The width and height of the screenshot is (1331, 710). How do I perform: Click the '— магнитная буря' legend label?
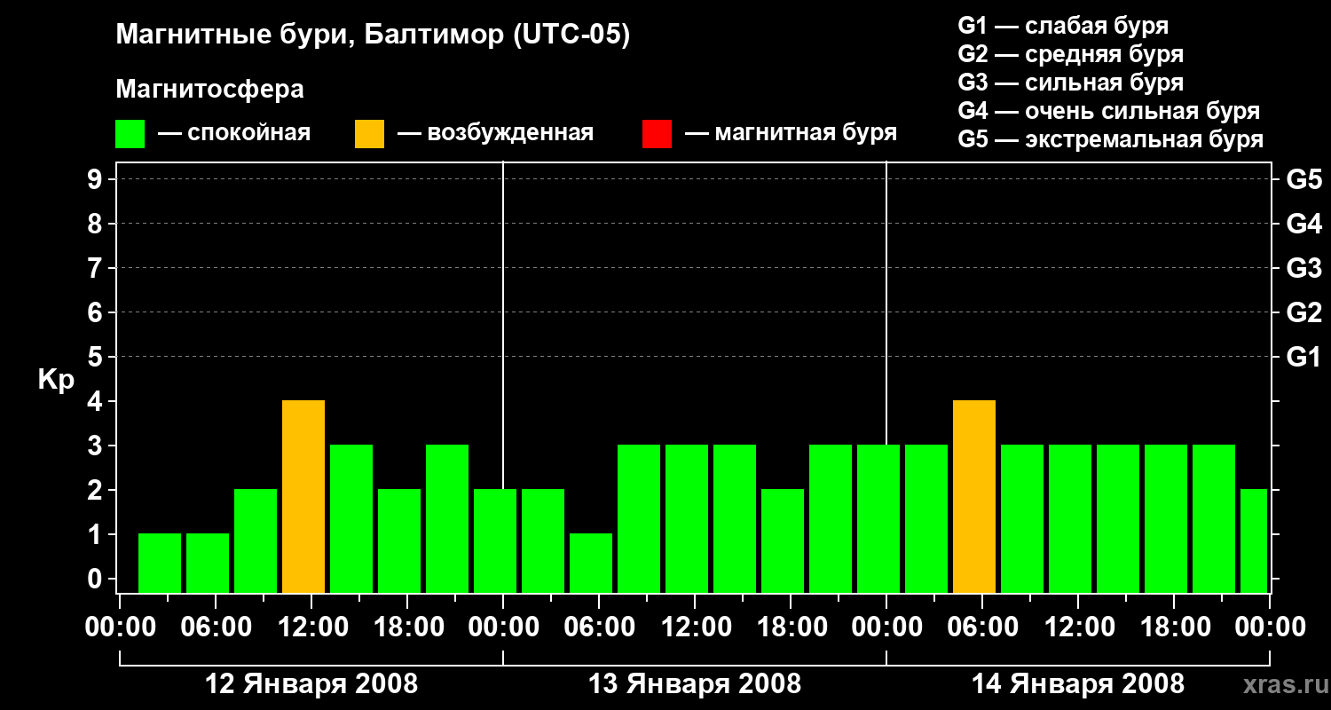(x=791, y=134)
